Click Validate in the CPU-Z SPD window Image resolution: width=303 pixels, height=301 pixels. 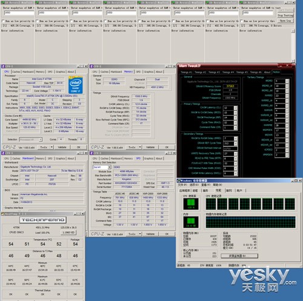pyautogui.click(x=150, y=234)
